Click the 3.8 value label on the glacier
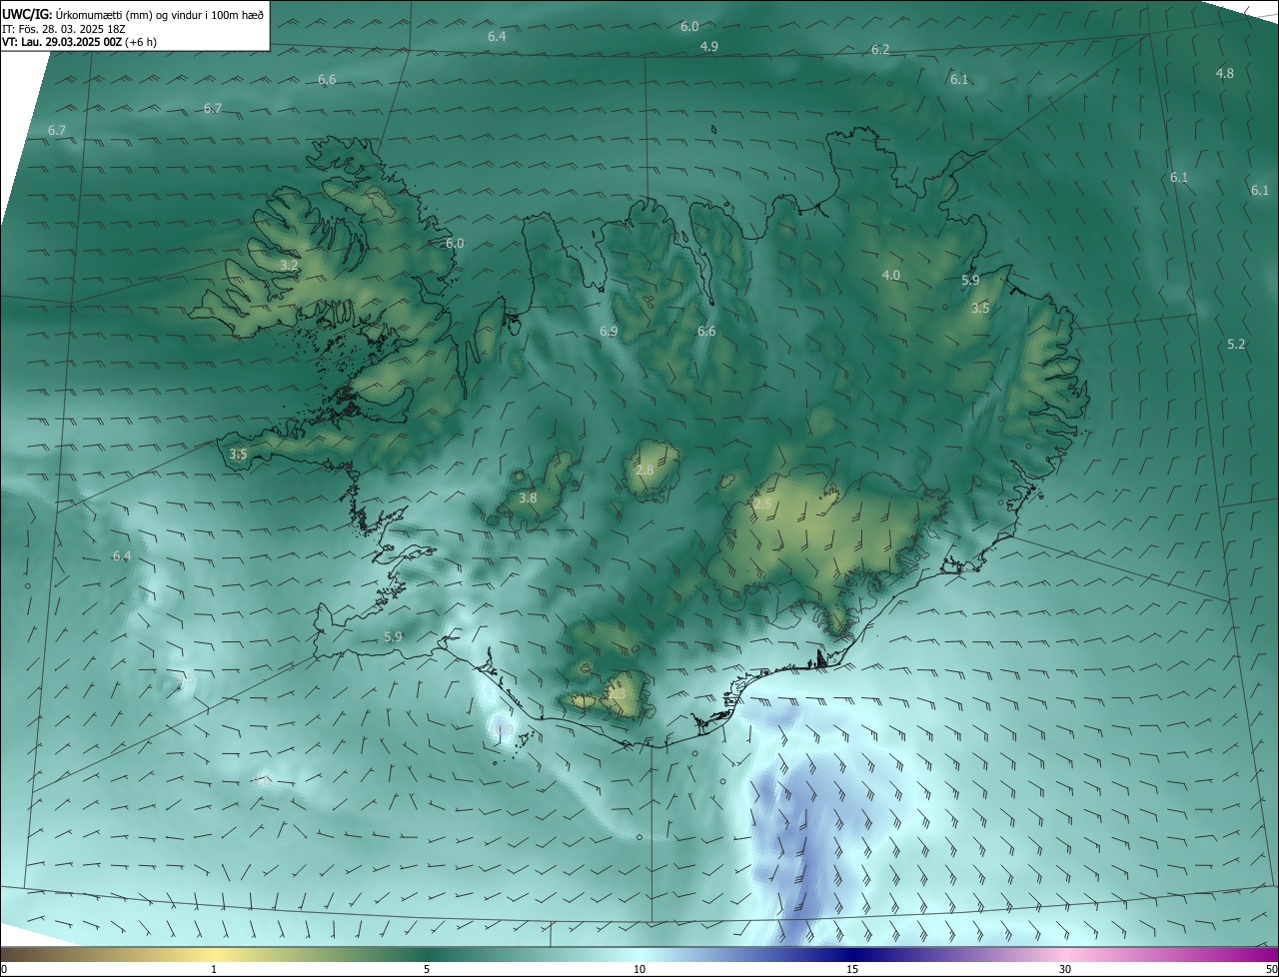 (x=528, y=498)
